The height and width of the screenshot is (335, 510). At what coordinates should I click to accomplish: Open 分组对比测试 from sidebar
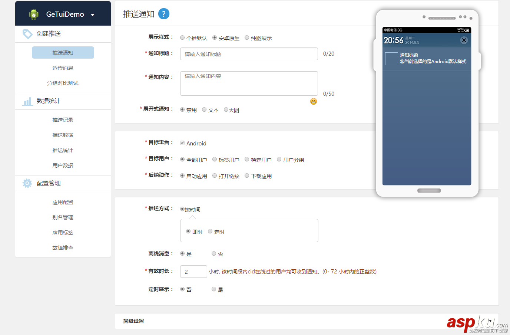[x=63, y=83]
